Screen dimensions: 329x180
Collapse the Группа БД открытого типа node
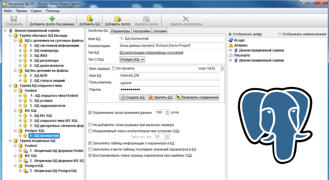[x=10, y=86]
